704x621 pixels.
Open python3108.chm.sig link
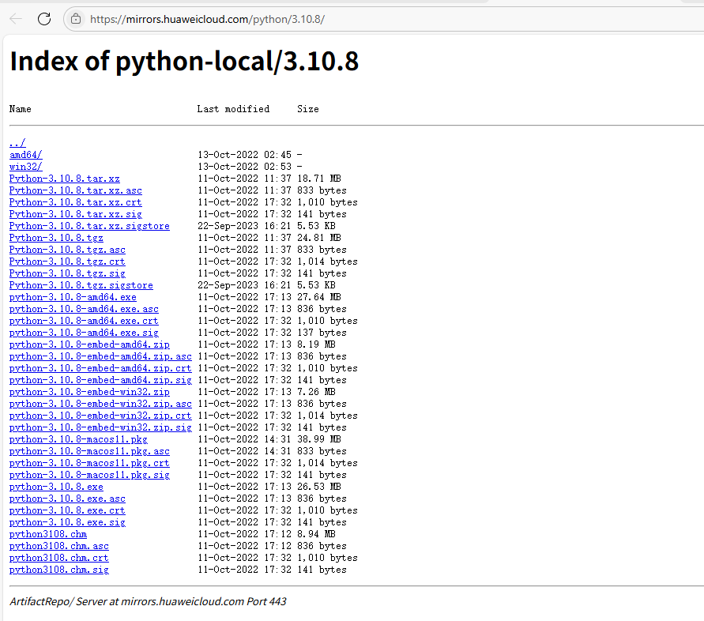click(x=59, y=570)
